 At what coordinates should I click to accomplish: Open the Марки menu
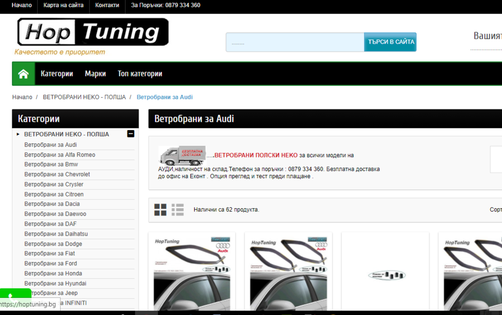(95, 74)
